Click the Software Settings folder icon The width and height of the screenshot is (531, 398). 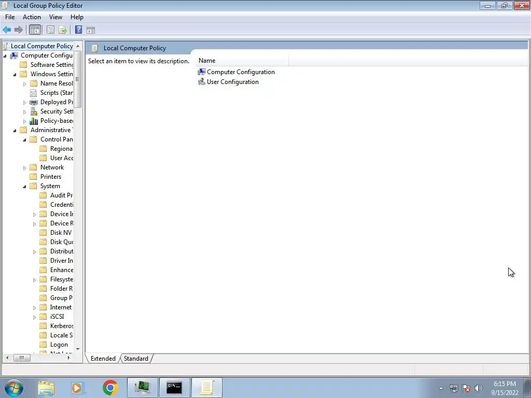tap(23, 65)
